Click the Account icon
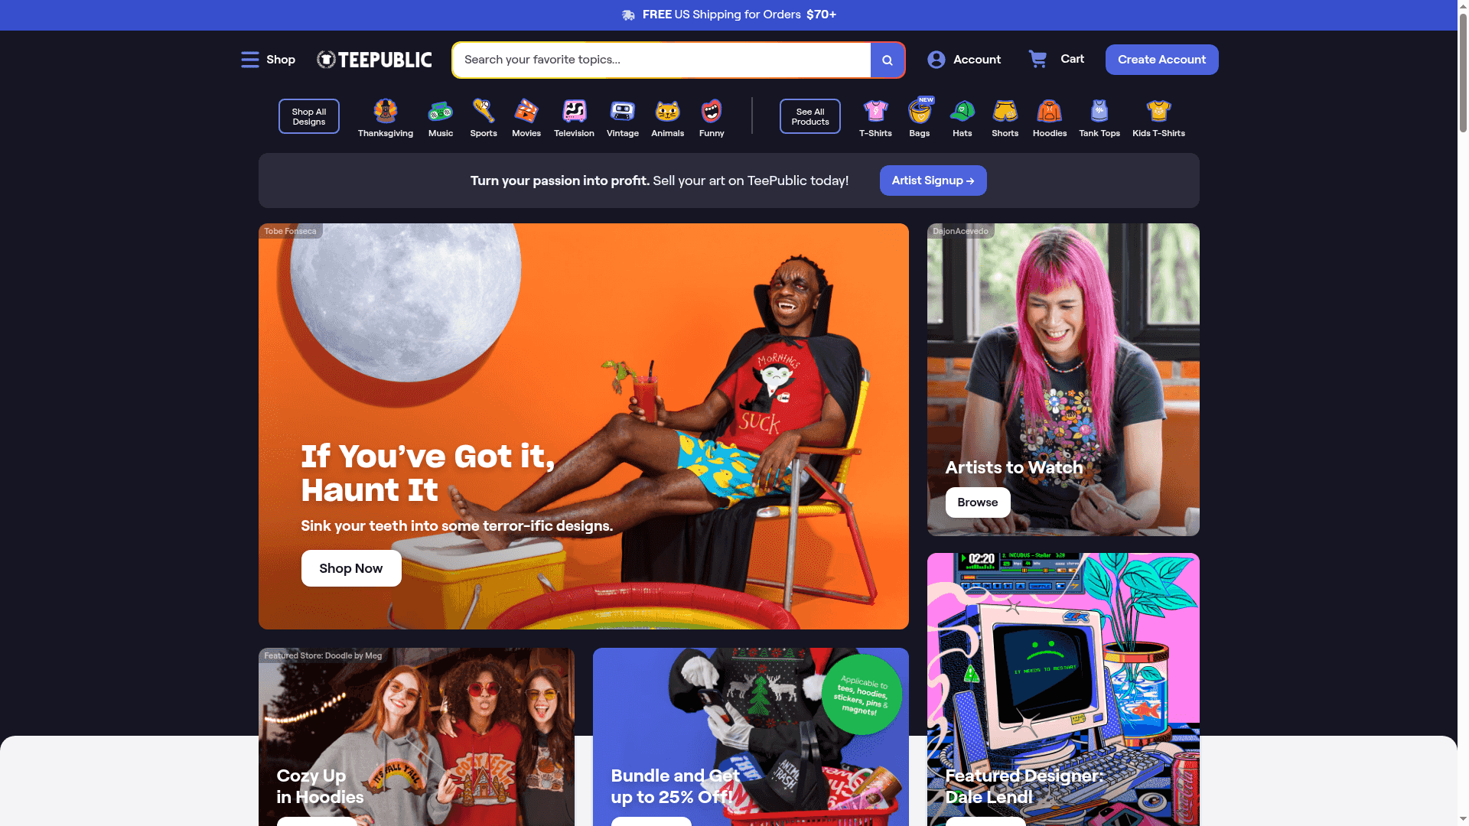 tap(936, 59)
